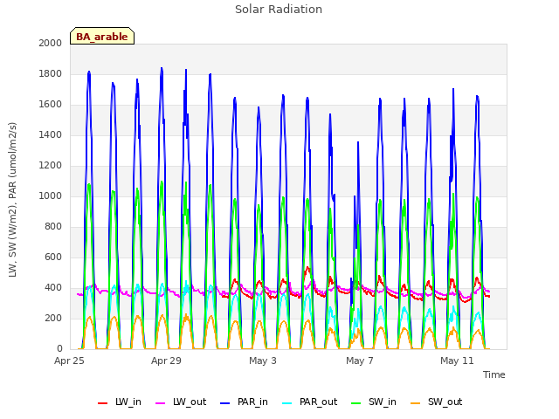Click the Solar Radiation chart title

tap(279, 10)
